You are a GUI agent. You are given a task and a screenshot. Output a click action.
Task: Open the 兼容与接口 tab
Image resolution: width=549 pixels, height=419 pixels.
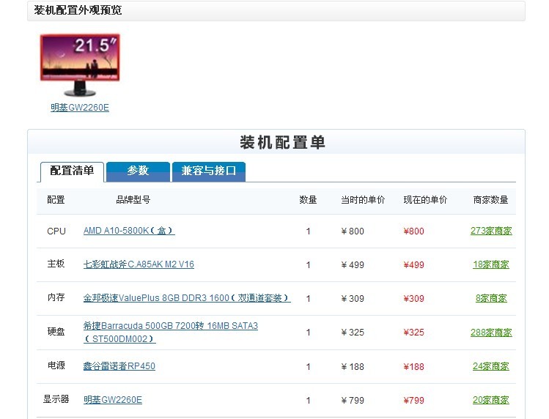coord(209,171)
